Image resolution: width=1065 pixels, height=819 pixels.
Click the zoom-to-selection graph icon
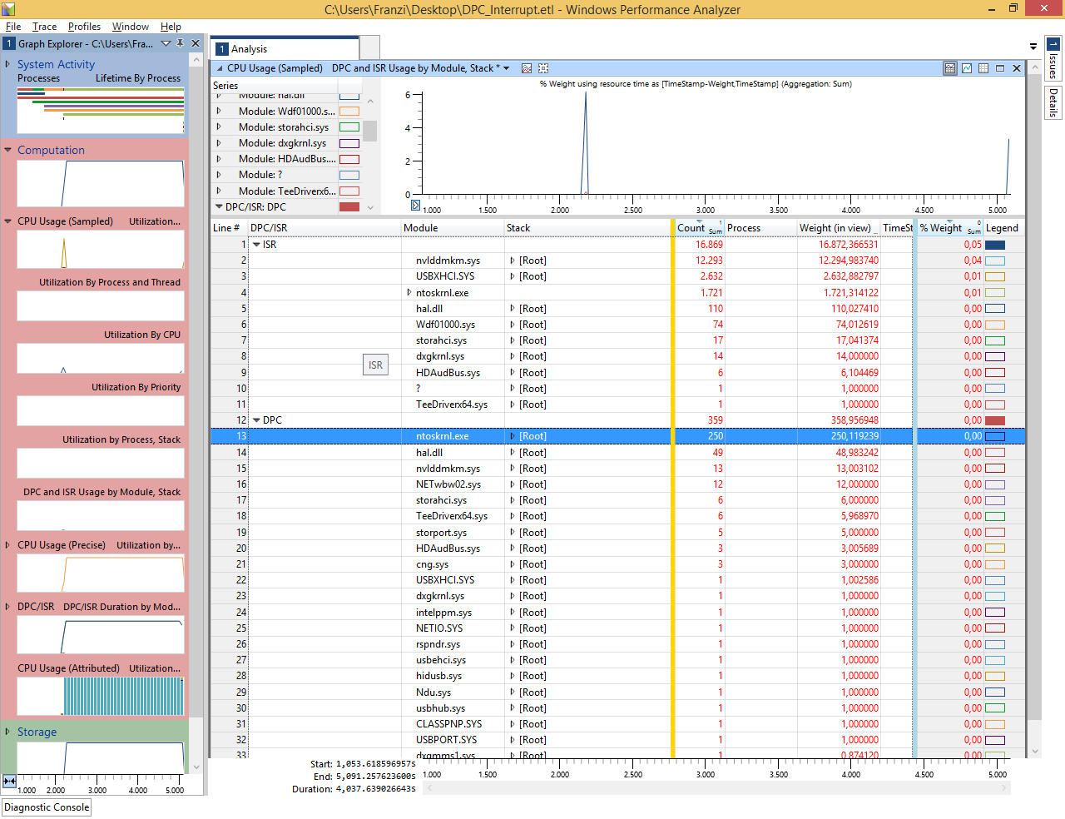click(x=526, y=68)
